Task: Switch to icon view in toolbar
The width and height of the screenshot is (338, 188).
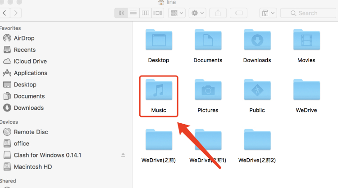Action: [x=122, y=13]
